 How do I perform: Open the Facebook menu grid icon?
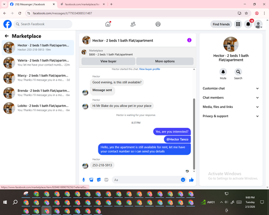[x=238, y=24]
